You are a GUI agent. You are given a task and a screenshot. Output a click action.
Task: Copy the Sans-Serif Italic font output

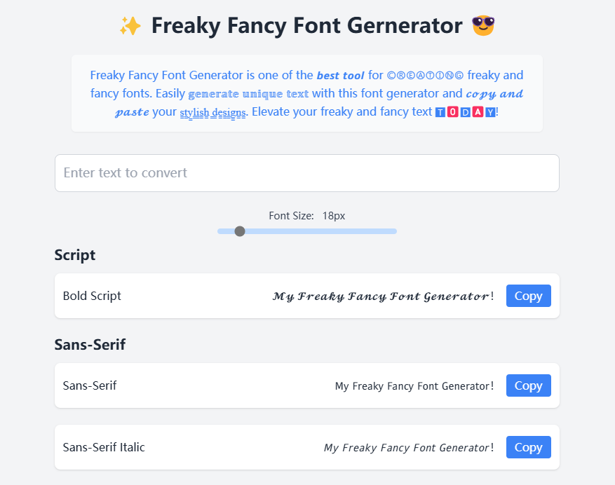[x=528, y=447]
